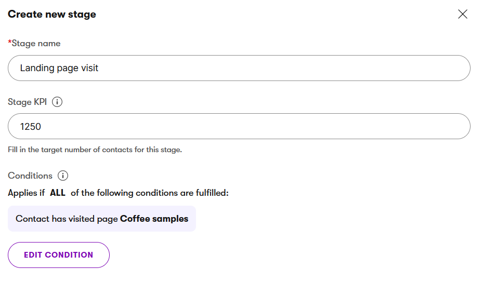Click the word 'fulfilled:' in conditions sentence
The height and width of the screenshot is (282, 482).
[212, 193]
